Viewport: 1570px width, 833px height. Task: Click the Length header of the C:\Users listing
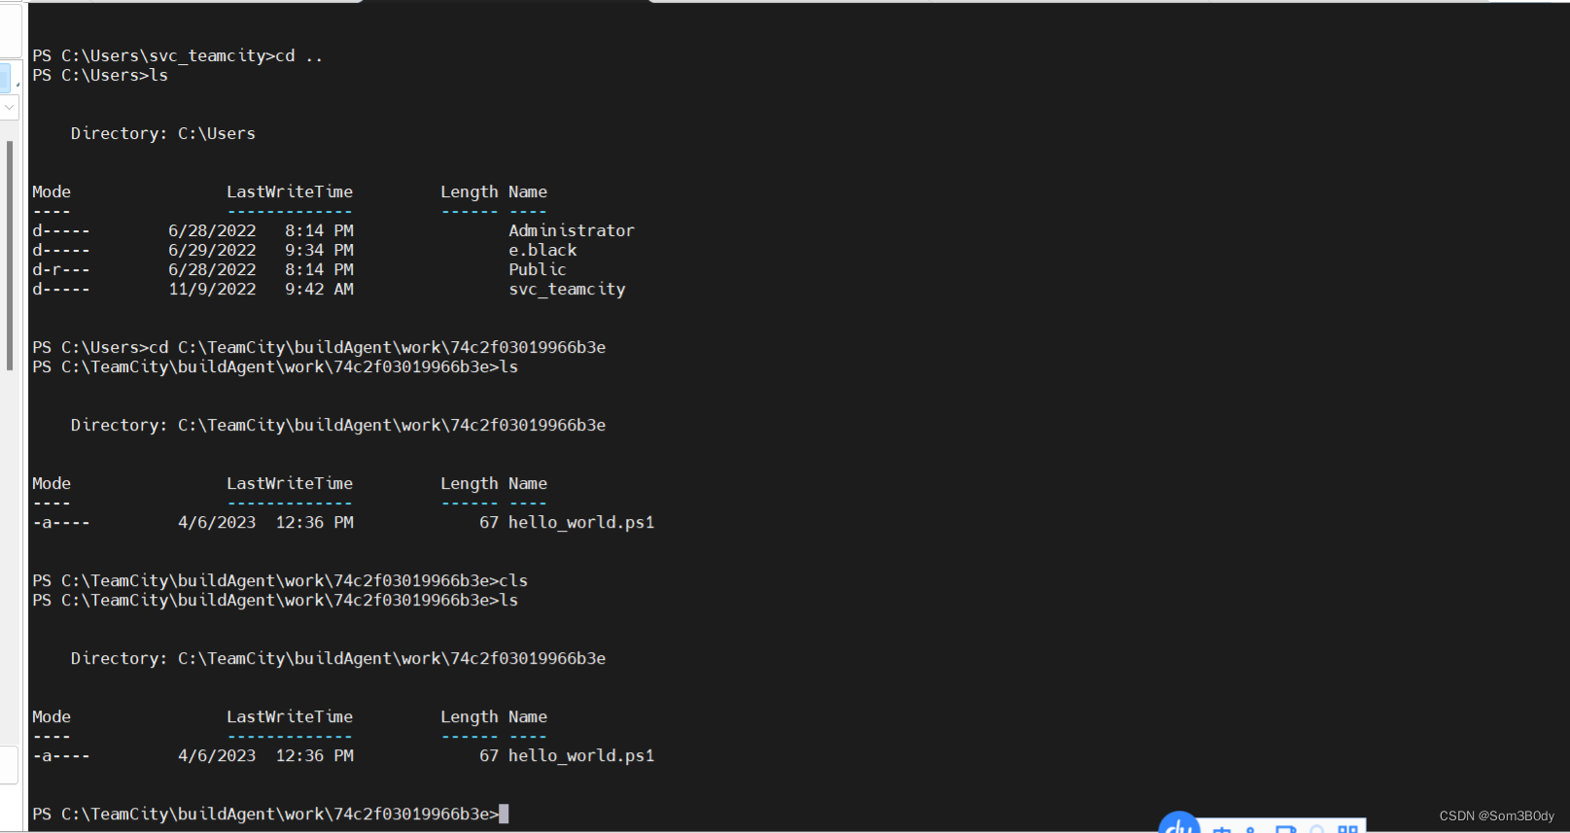coord(469,191)
